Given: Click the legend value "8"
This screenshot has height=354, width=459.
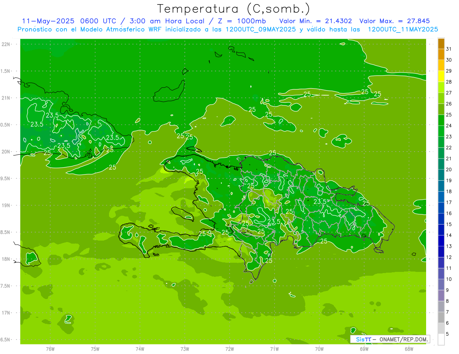Looking at the screenshot, I should [x=447, y=301].
